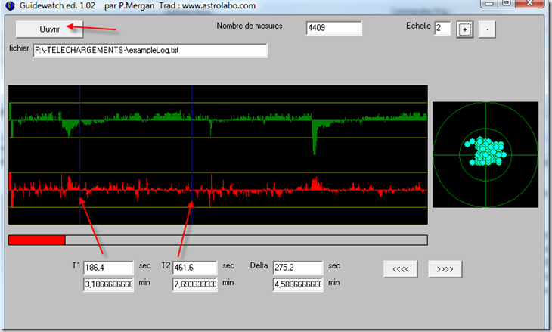Click the T2 seconds field showing 461,6

pyautogui.click(x=194, y=268)
